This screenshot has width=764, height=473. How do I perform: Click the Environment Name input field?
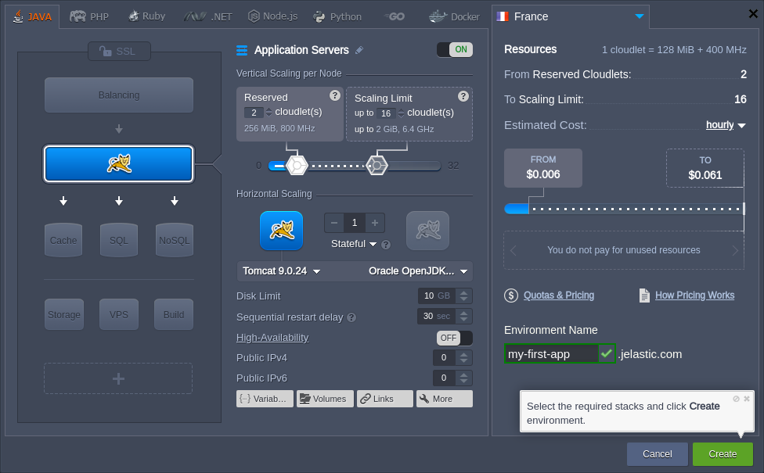[551, 354]
